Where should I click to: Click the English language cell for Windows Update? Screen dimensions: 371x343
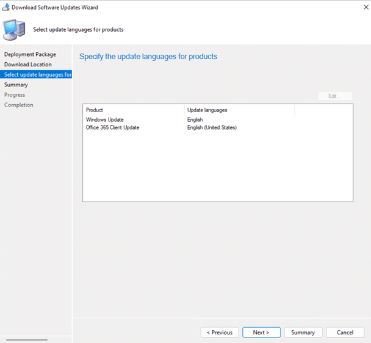click(x=195, y=120)
